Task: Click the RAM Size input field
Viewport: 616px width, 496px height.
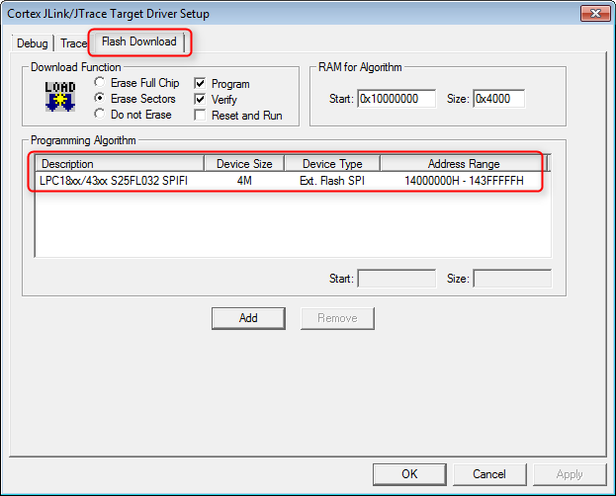Action: (x=498, y=99)
